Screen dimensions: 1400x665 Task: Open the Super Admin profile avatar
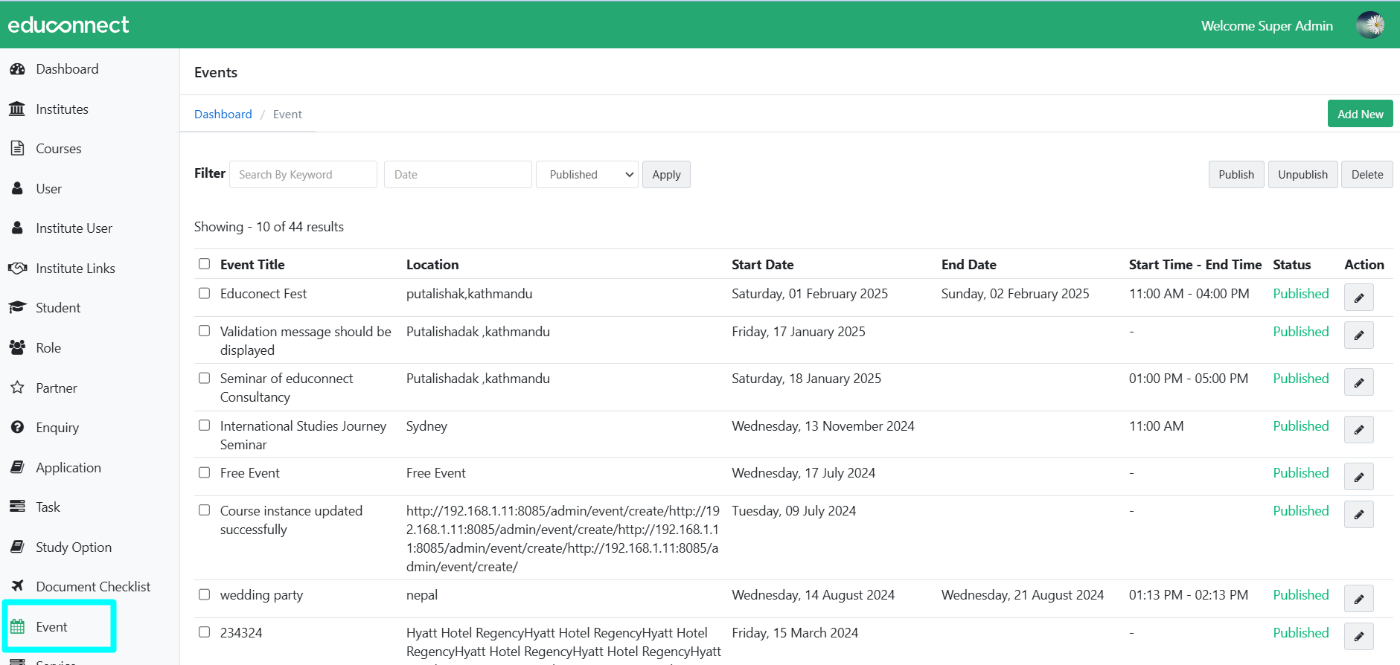(1369, 25)
